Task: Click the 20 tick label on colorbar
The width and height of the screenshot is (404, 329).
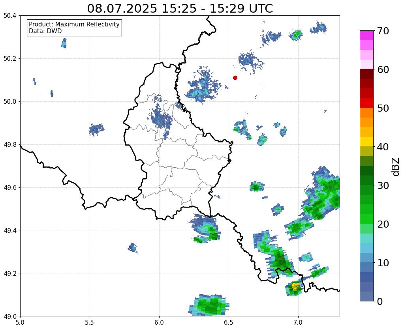Action: [x=383, y=224]
